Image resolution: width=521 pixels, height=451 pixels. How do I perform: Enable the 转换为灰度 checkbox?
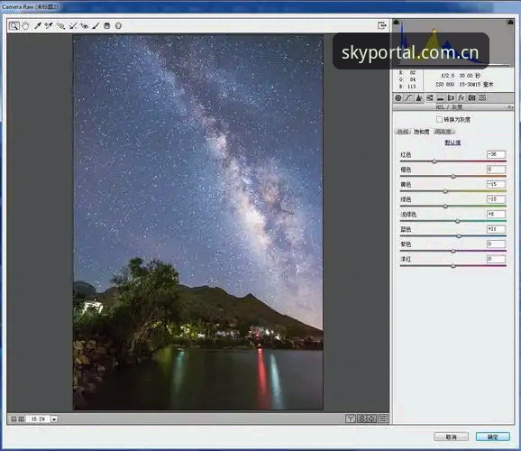[439, 119]
